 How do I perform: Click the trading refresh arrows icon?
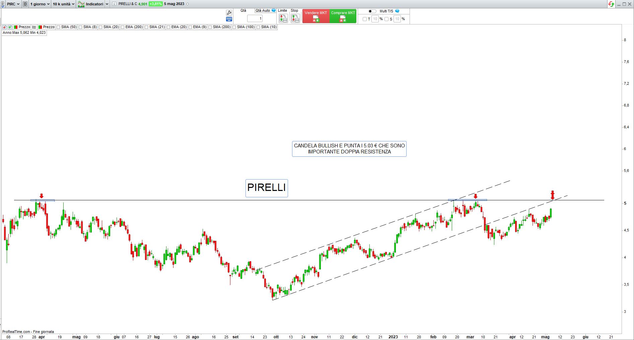tap(611, 4)
